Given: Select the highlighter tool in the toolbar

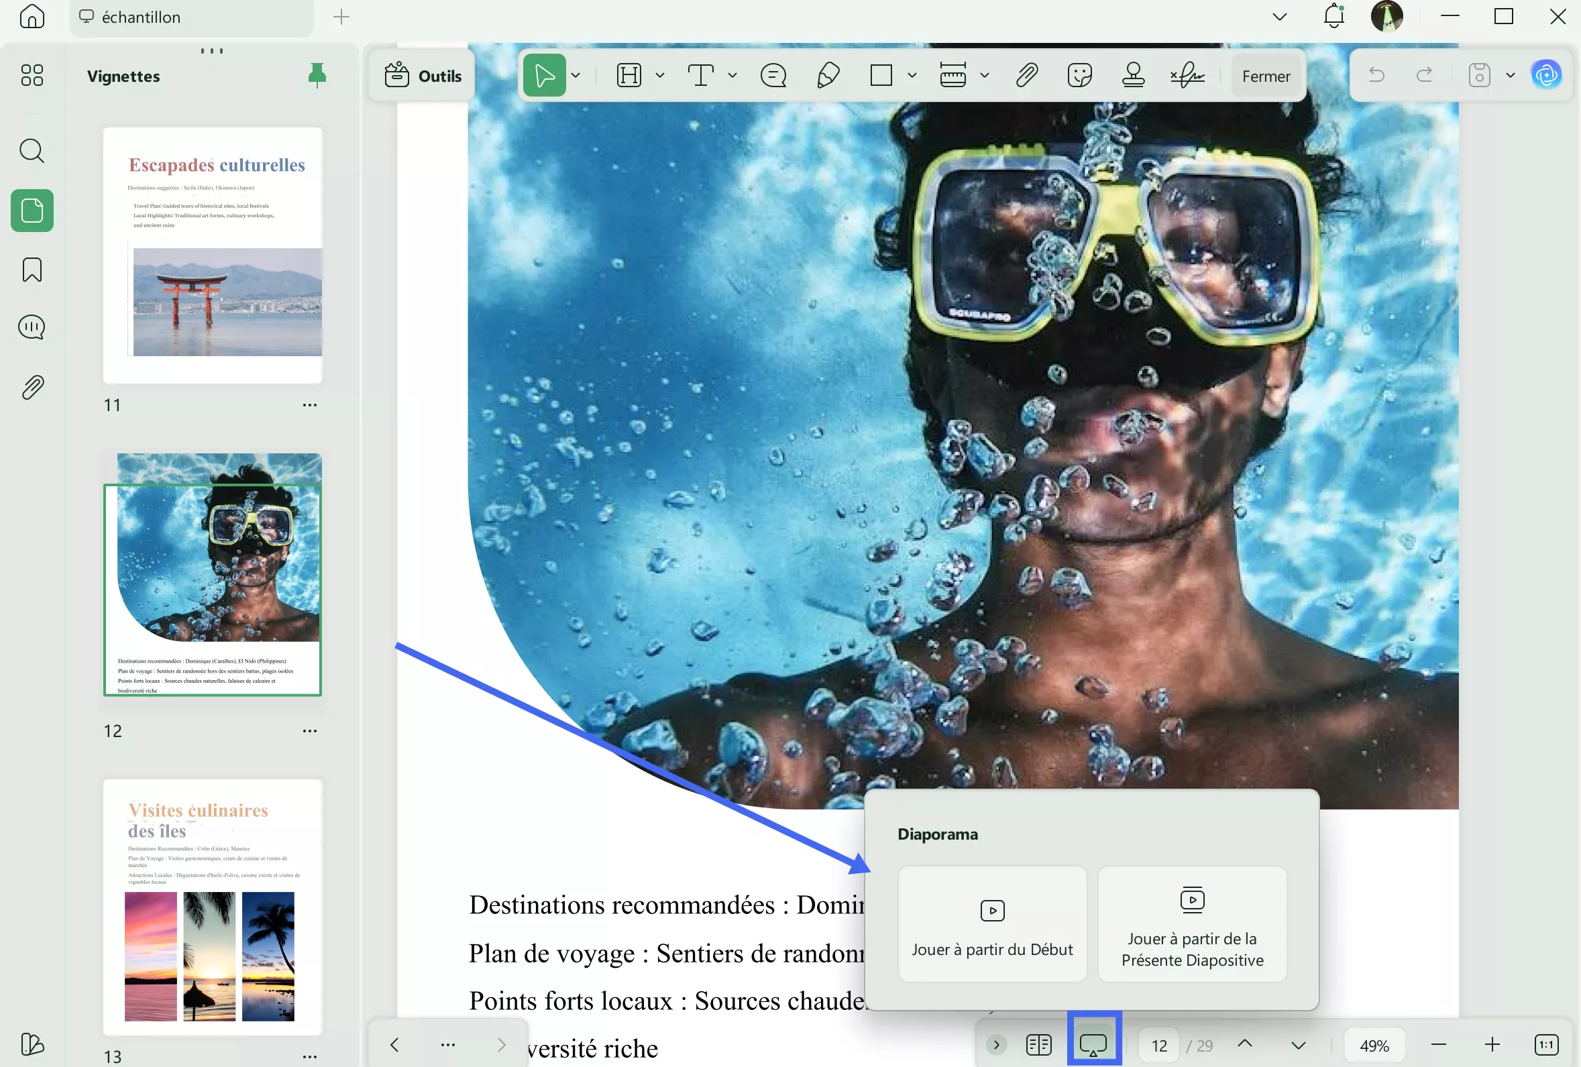Looking at the screenshot, I should point(629,76).
